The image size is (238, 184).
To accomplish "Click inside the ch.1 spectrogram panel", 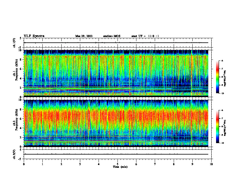I will click(x=116, y=73).
